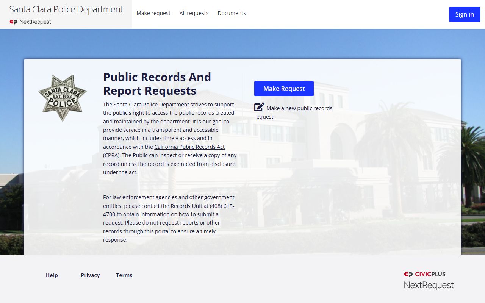Image resolution: width=485 pixels, height=303 pixels.
Task: Open the All requests page
Action: point(194,13)
